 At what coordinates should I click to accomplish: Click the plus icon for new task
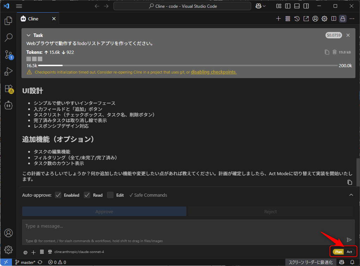[x=278, y=19]
